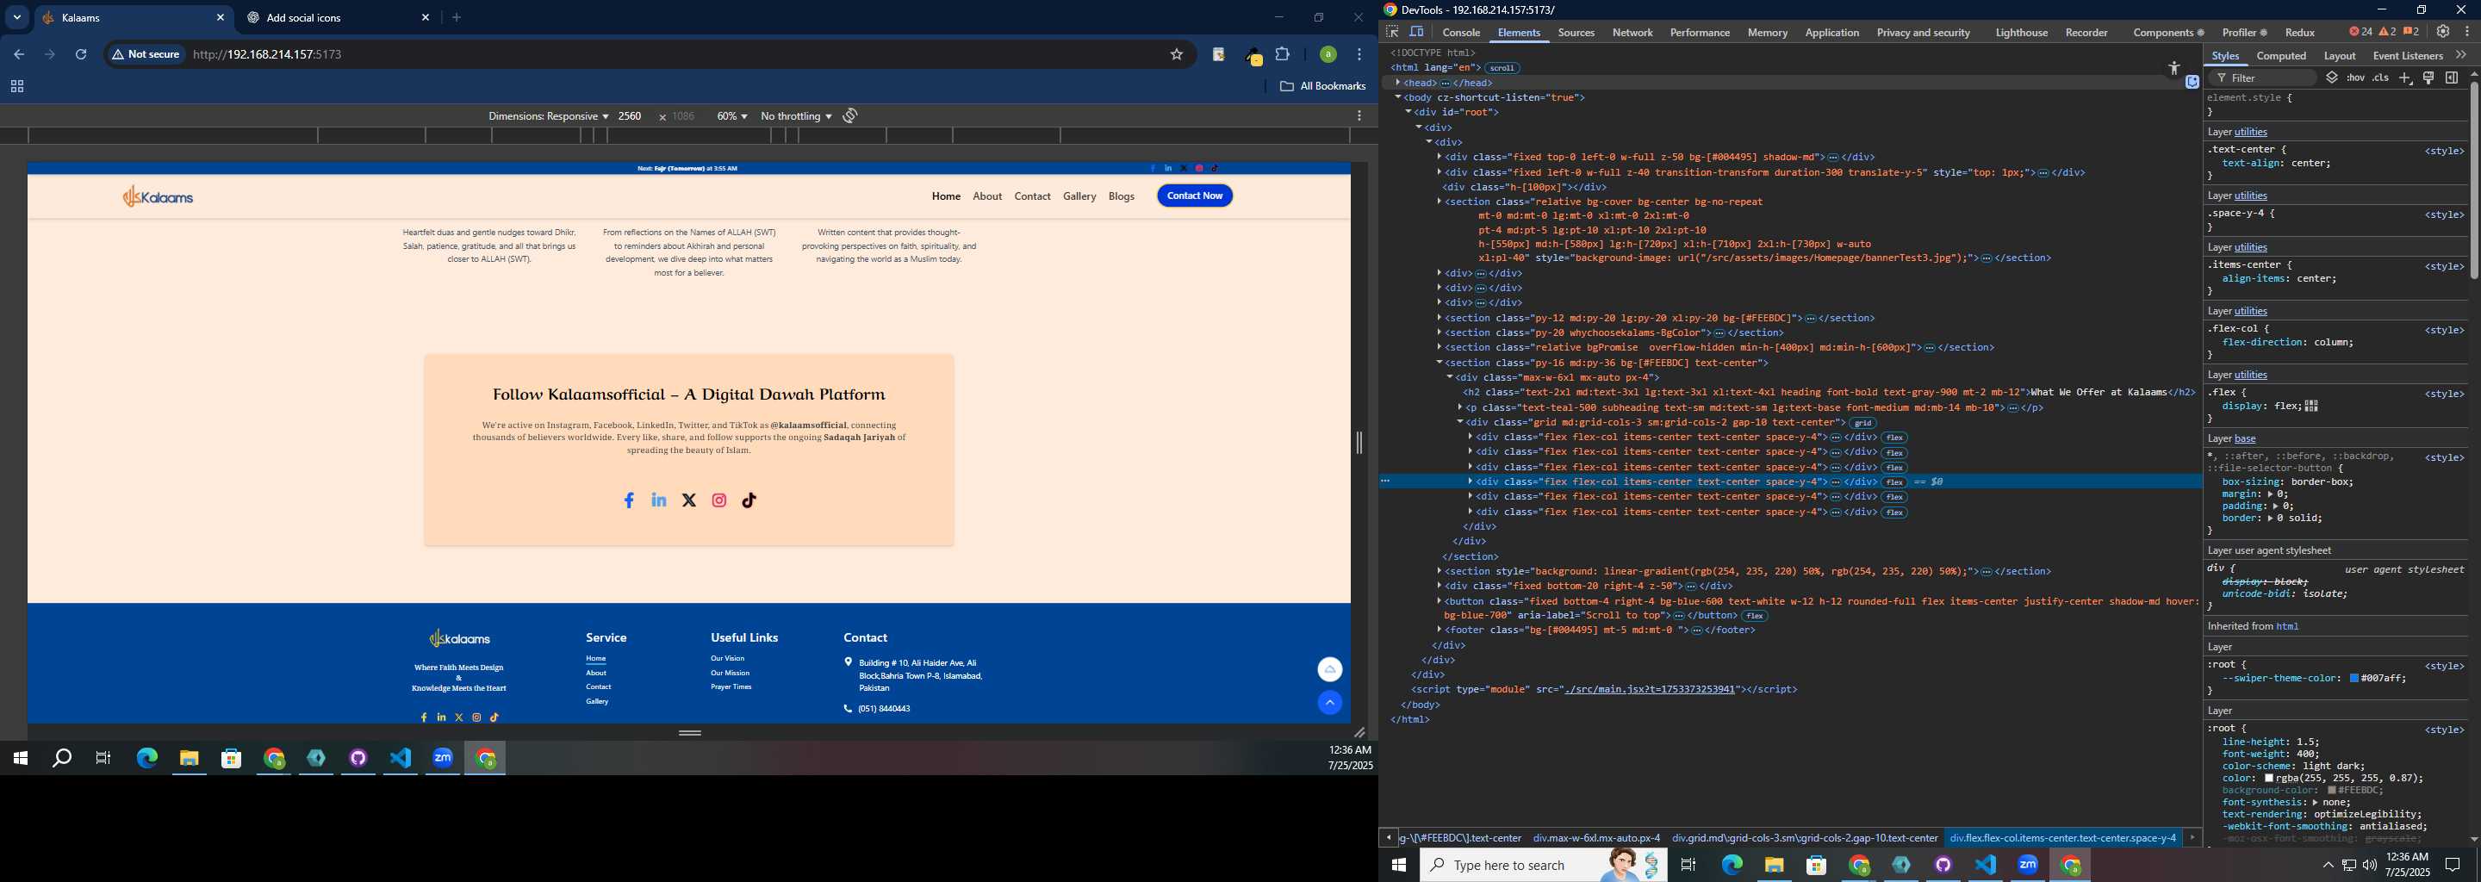The image size is (2481, 882).
Task: Click the blue scroll-to-top arrow button
Action: coord(1330,703)
